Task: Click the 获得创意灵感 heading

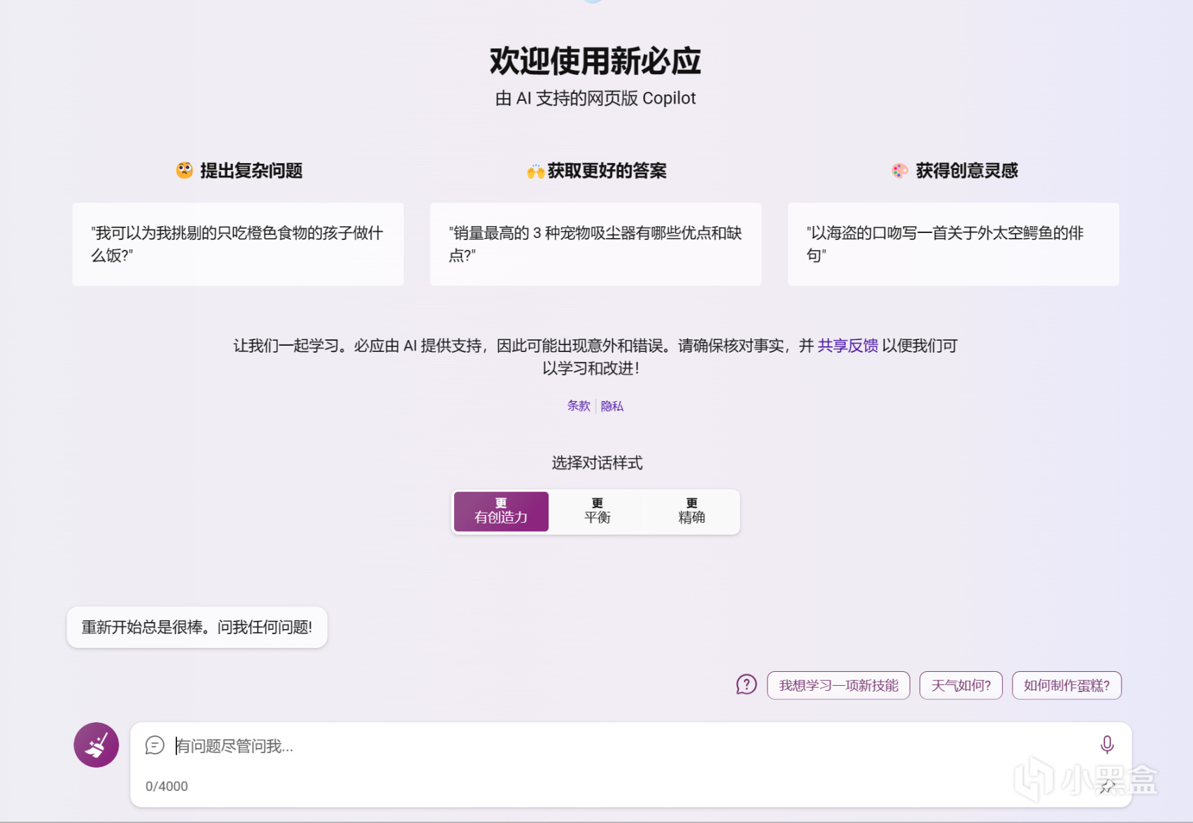Action: (x=966, y=171)
